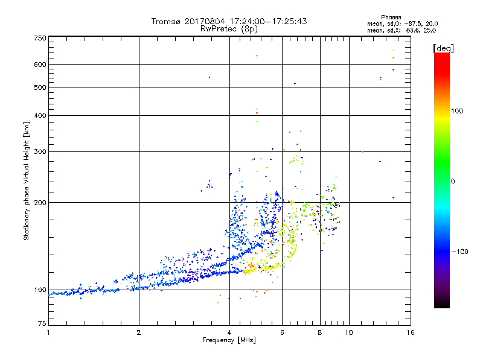Click the y-axis tick label '200'
The image size is (483, 362).
tap(40, 203)
